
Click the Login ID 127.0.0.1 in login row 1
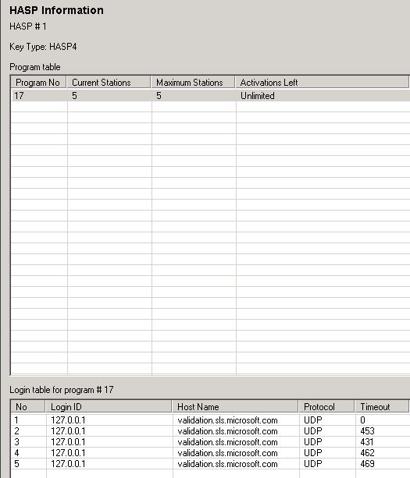pos(68,420)
